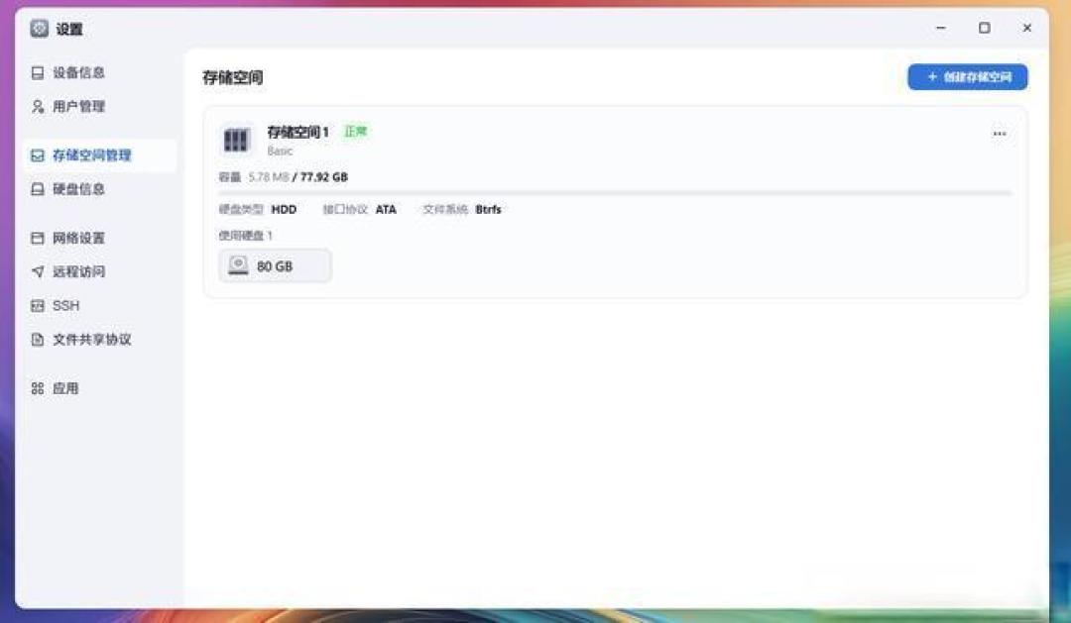Go to 用户管理 section
The image size is (1071, 623).
100,106
